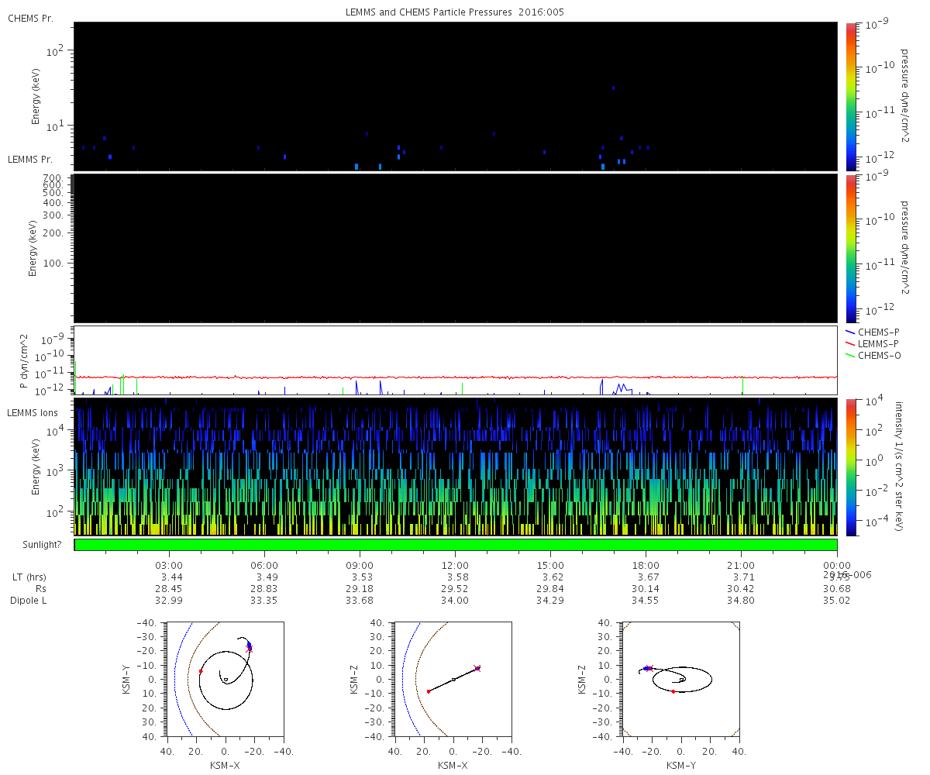Click the 18:00 time axis label
Screen dimensions: 930x775
pyautogui.click(x=646, y=565)
